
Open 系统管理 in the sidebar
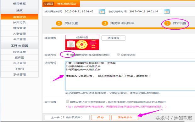tap(19, 74)
